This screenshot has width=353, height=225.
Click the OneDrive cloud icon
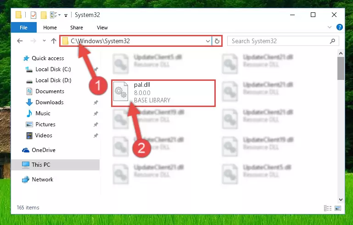point(26,150)
